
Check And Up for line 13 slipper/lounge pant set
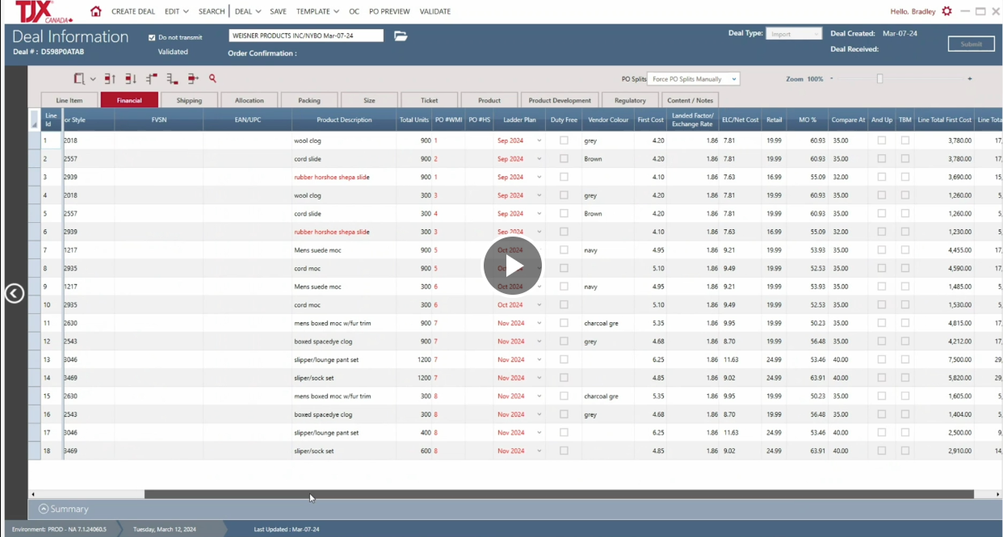coord(882,359)
